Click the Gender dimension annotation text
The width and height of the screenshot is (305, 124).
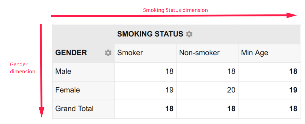(23, 68)
